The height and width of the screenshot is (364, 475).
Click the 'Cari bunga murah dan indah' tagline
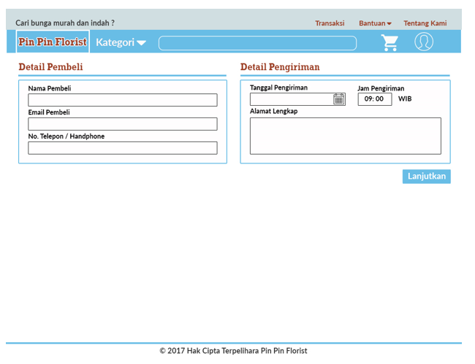65,23
